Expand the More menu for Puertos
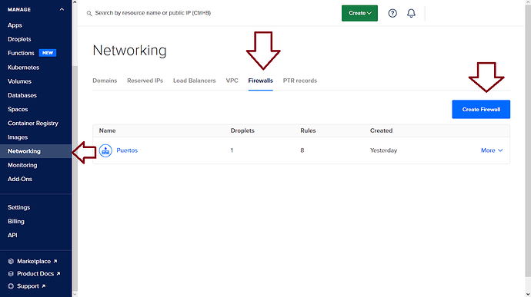Viewport: 531px width, 297px height. [492, 150]
